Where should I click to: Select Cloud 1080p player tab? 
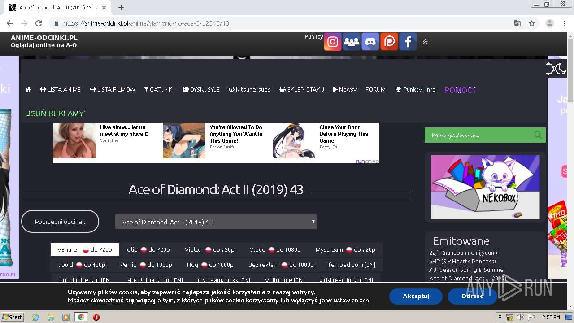[x=275, y=249]
